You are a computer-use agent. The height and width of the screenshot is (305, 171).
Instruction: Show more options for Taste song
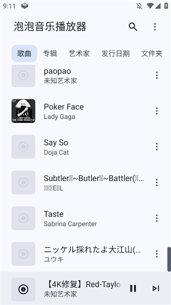(x=157, y=218)
